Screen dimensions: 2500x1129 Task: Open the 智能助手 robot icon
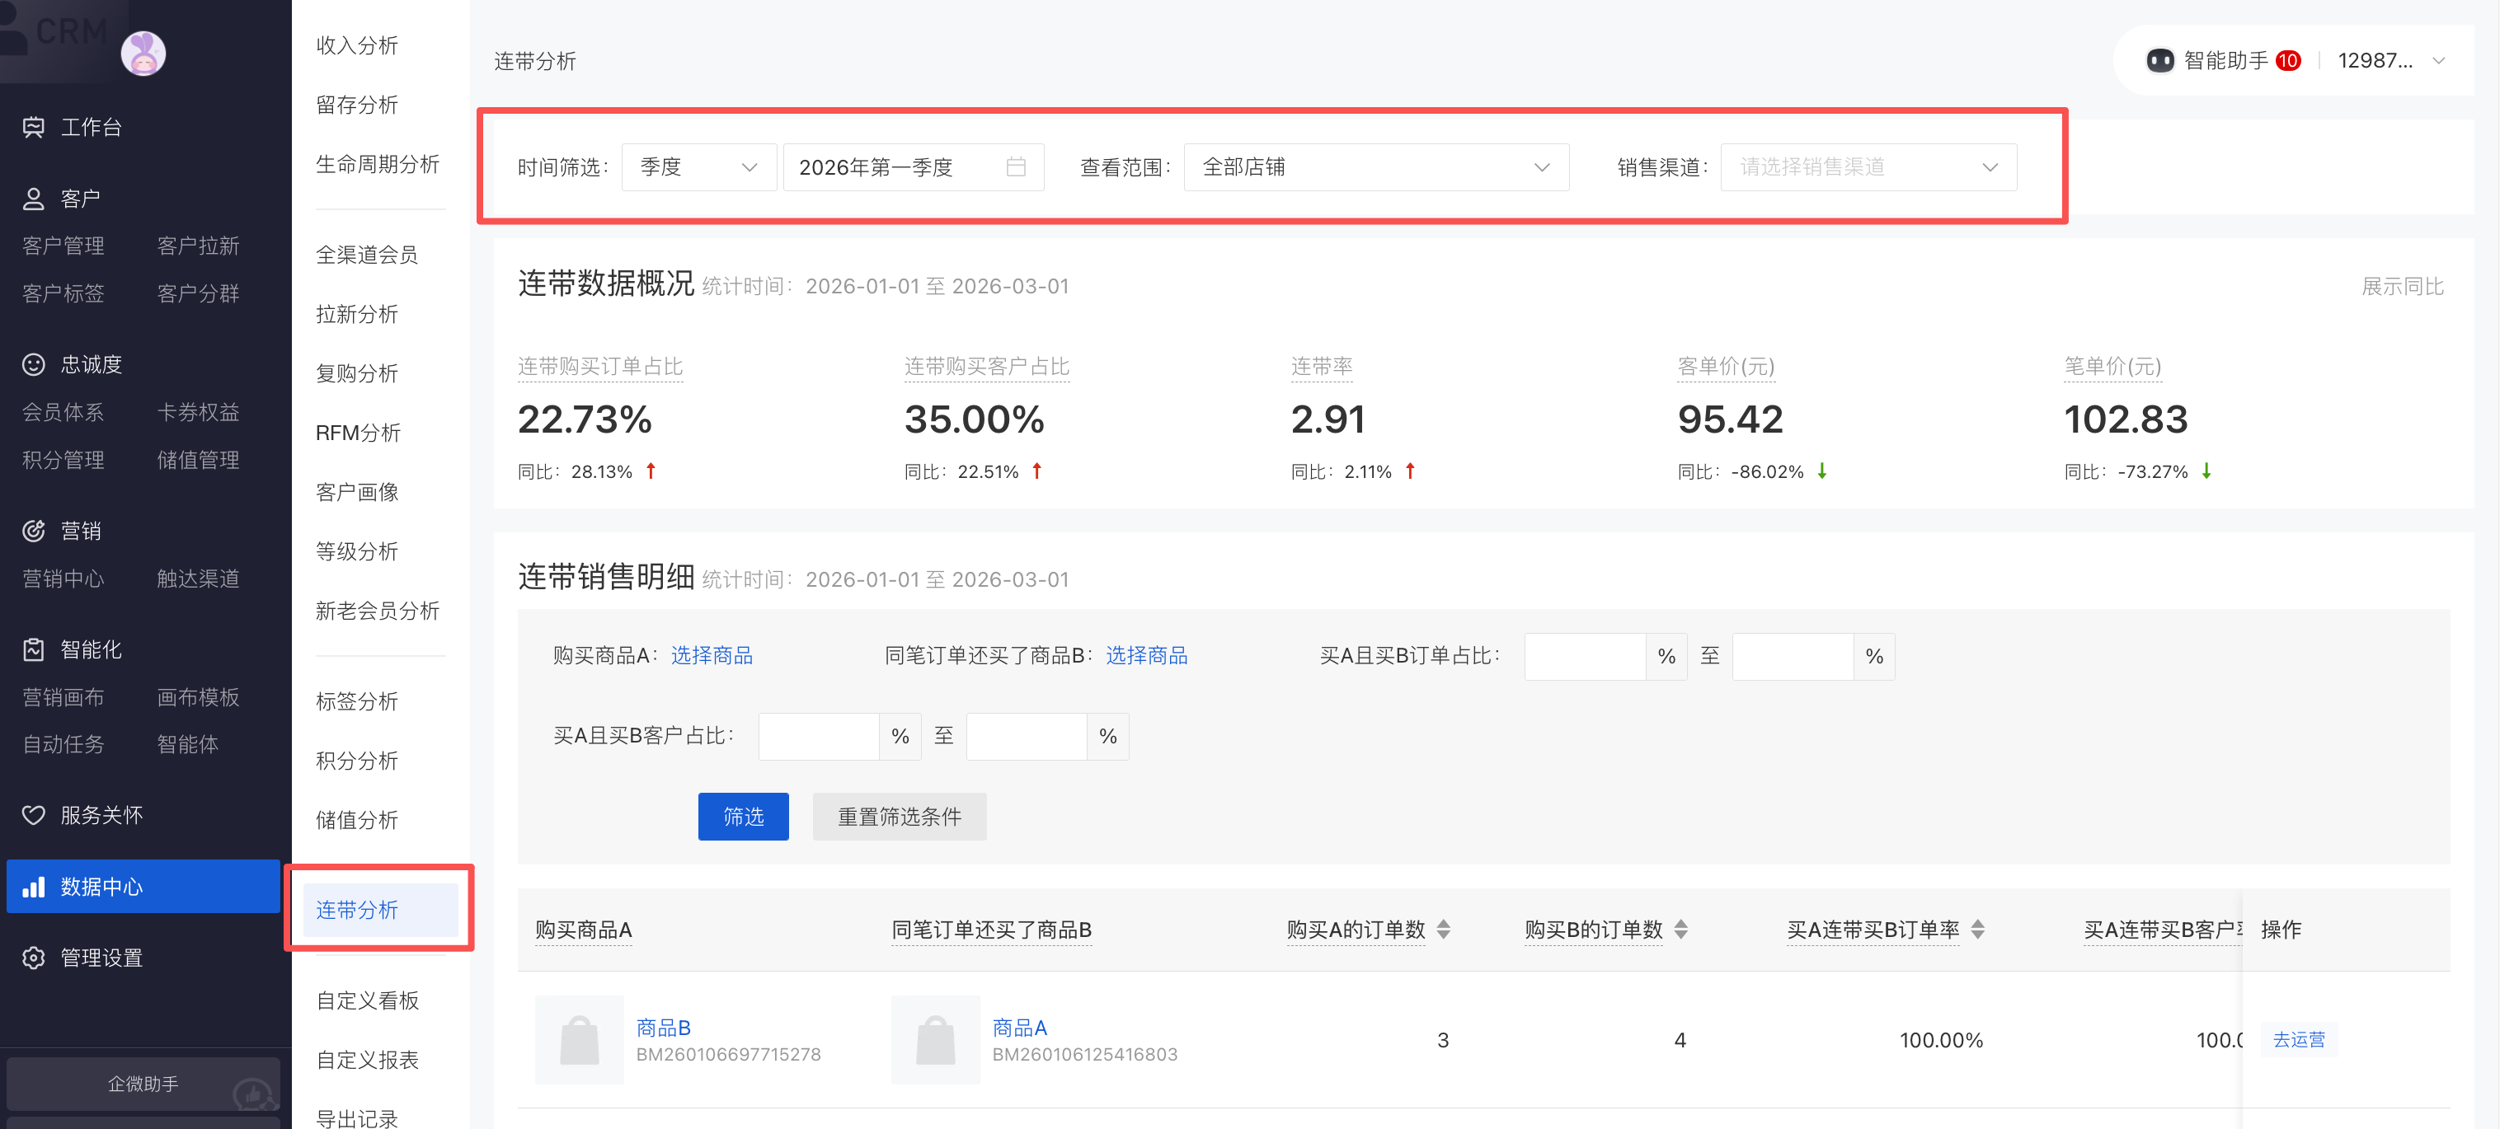coord(2159,61)
